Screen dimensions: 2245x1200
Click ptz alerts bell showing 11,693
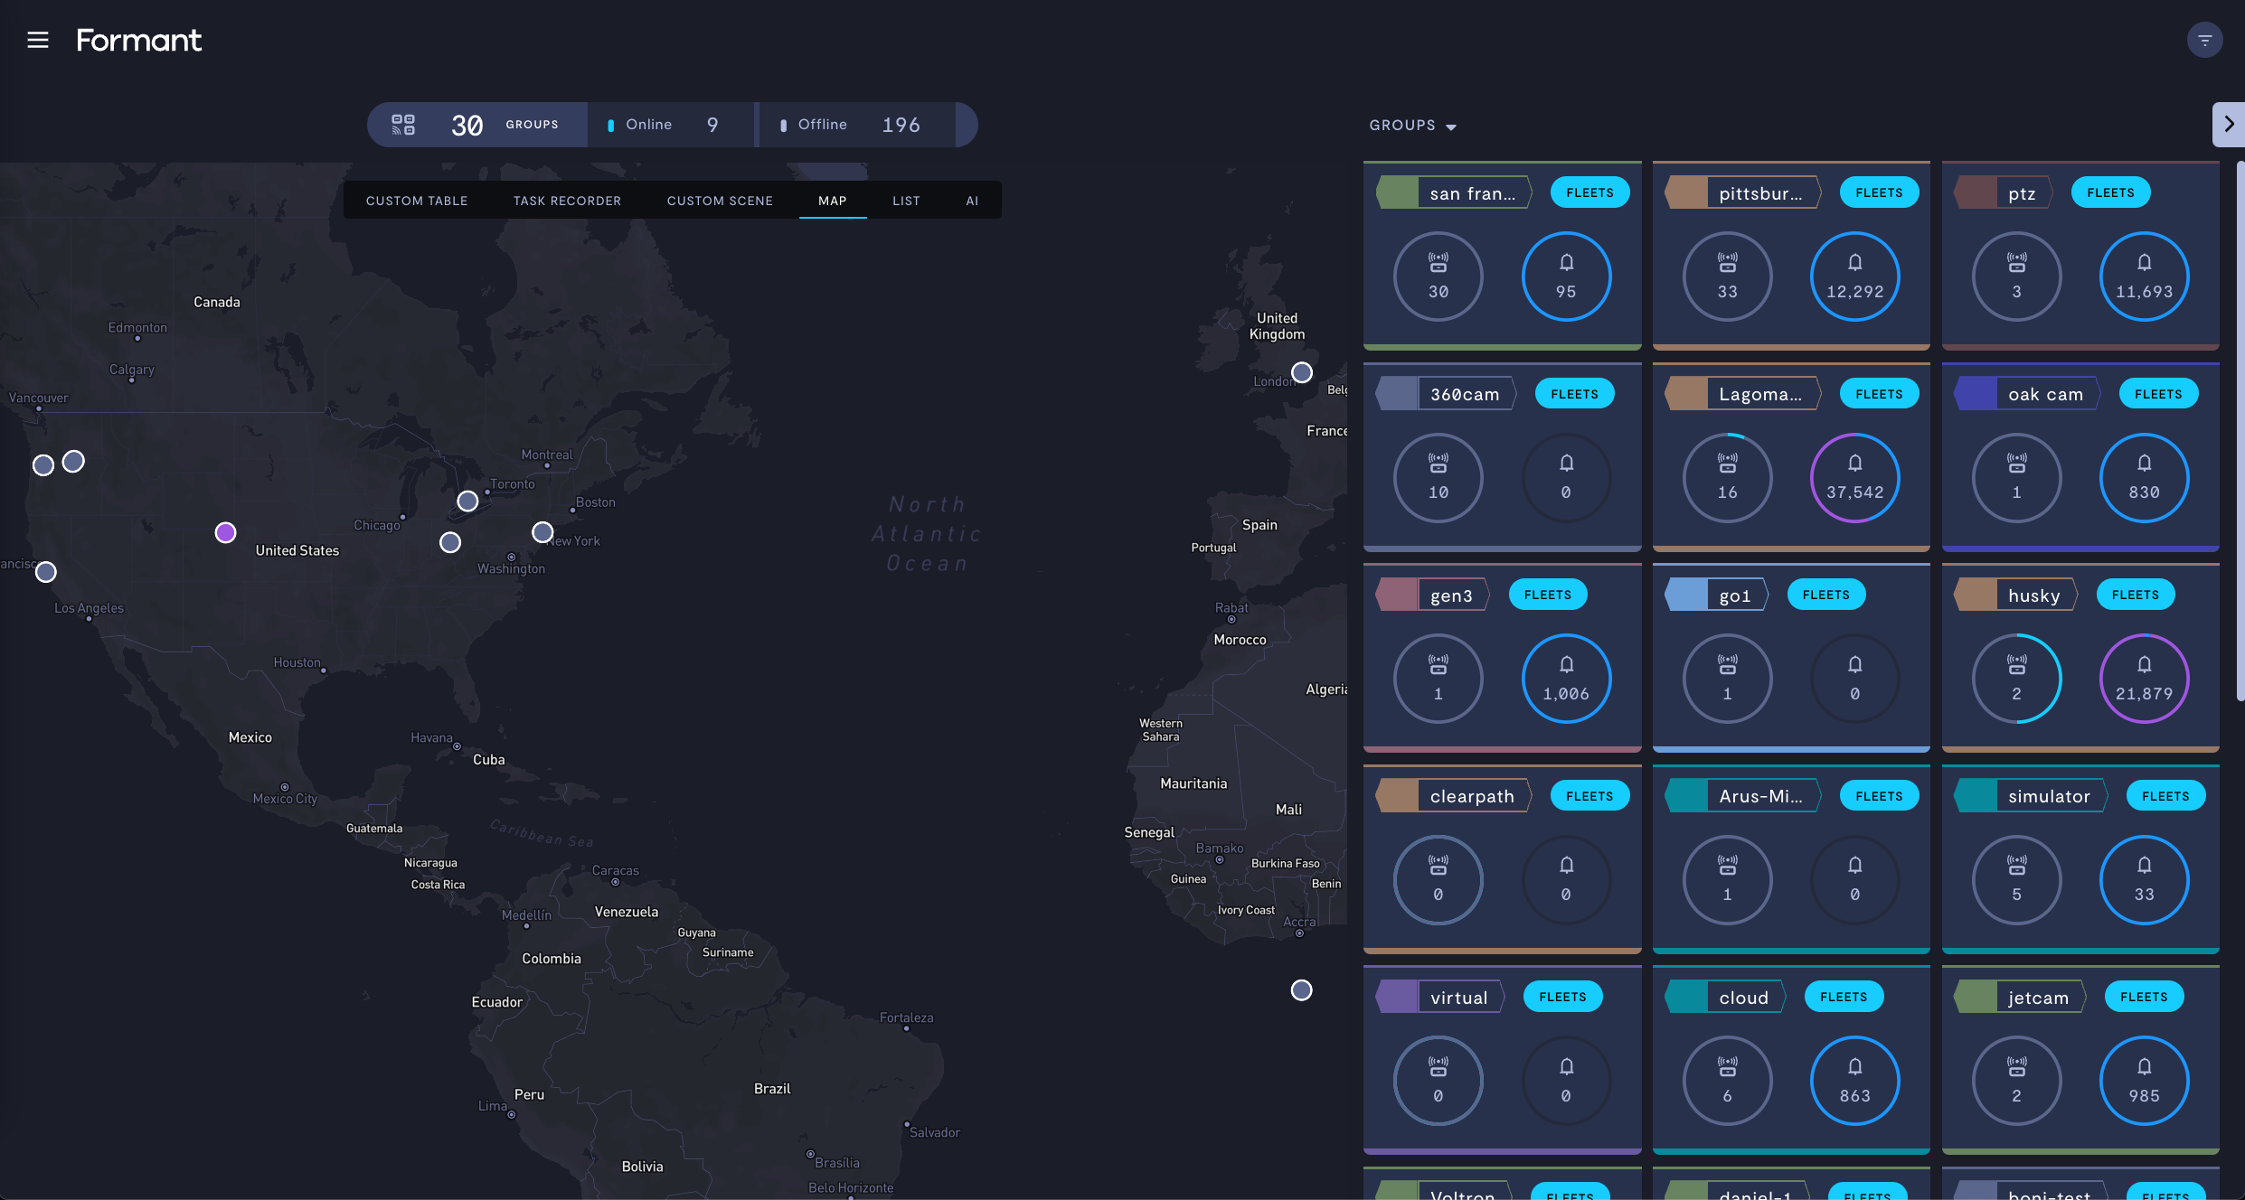tap(2144, 277)
